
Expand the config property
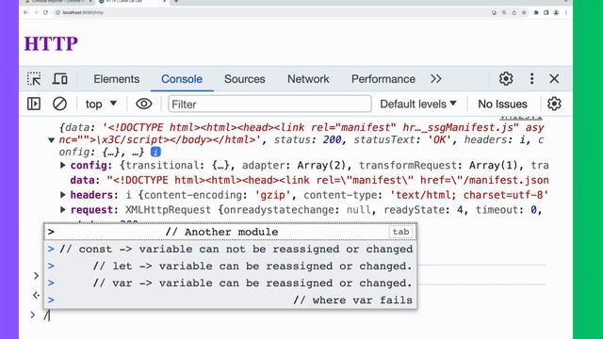pyautogui.click(x=63, y=166)
